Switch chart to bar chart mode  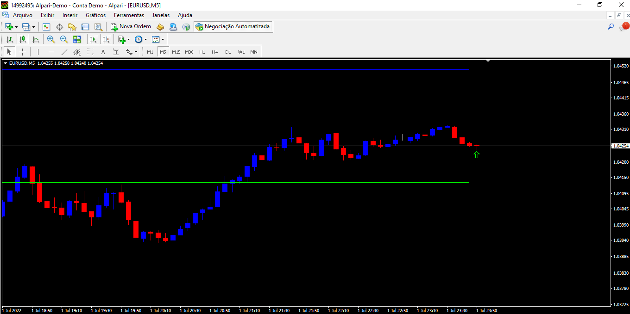(9, 39)
